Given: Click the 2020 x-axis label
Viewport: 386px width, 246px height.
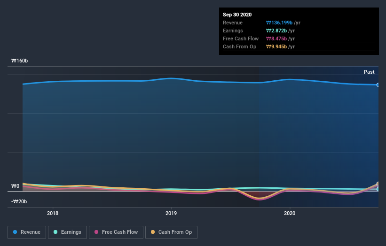Looking at the screenshot, I should pos(290,213).
